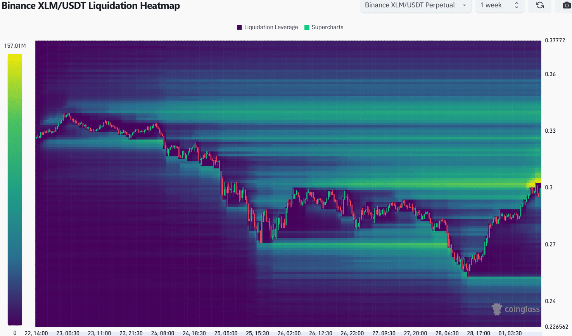572x336 pixels.
Task: Click the liquidation leverage color scale bar
Action: pyautogui.click(x=15, y=189)
